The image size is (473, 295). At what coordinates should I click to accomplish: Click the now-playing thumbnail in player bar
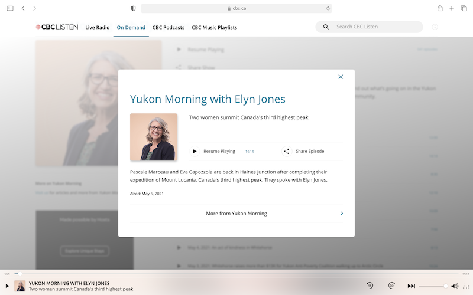tap(20, 286)
